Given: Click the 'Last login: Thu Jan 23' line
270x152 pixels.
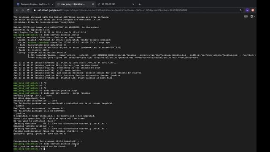Looking at the screenshot, I should [50, 32].
